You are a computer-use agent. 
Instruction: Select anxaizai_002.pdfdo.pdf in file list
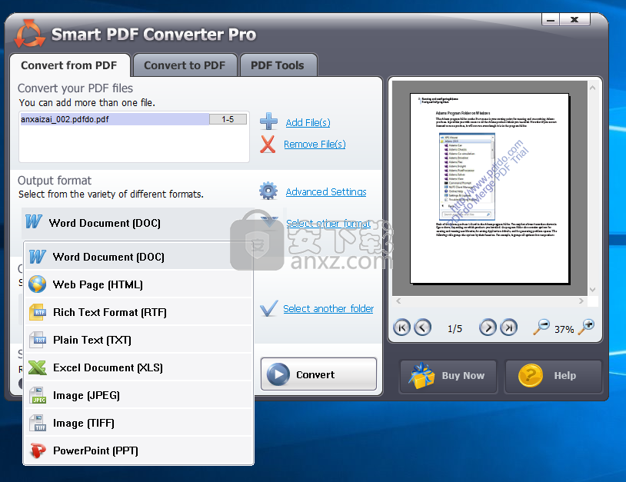[x=114, y=119]
